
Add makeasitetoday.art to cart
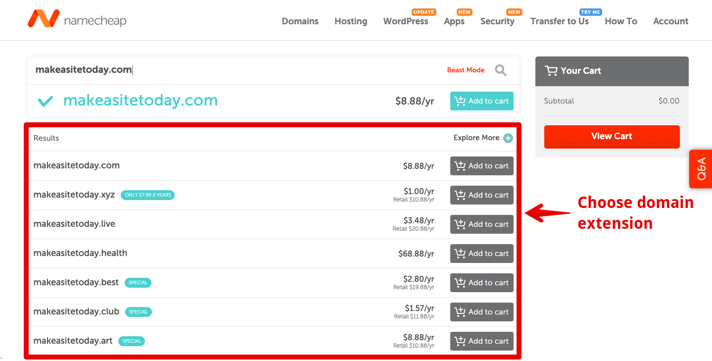pyautogui.click(x=482, y=341)
